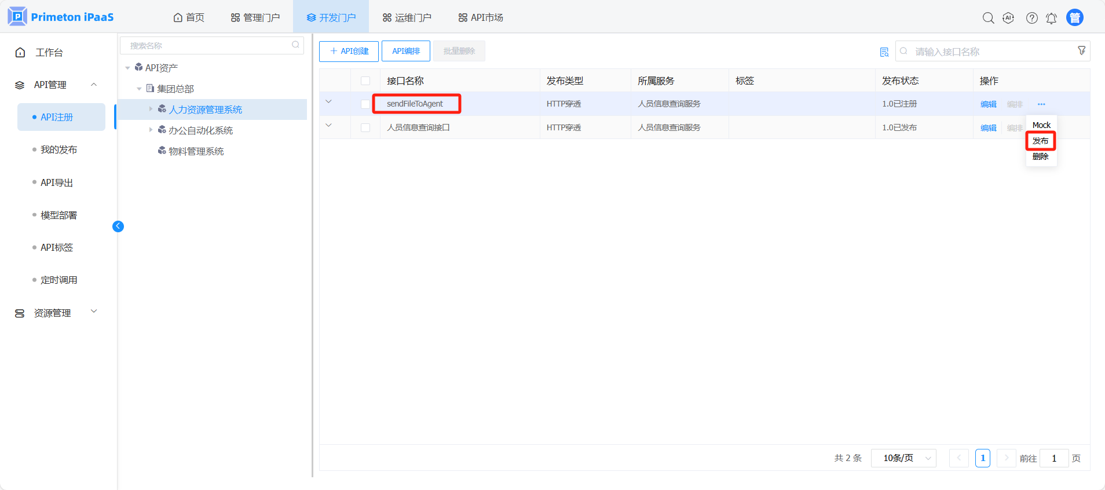Click the global search magnifier icon
Screen dimensions: 1105x490
(x=988, y=18)
